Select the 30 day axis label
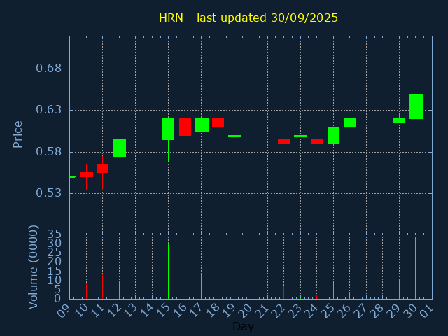448x336 pixels. pyautogui.click(x=409, y=311)
